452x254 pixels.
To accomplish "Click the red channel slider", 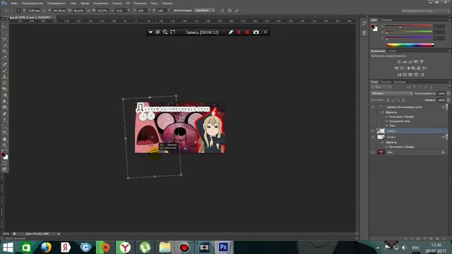I will click(410, 26).
